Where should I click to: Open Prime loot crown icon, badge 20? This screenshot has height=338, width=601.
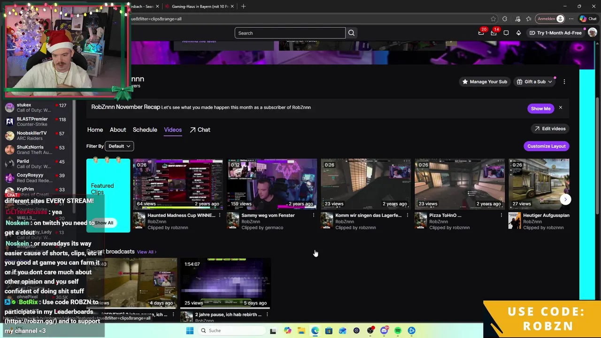click(x=481, y=33)
